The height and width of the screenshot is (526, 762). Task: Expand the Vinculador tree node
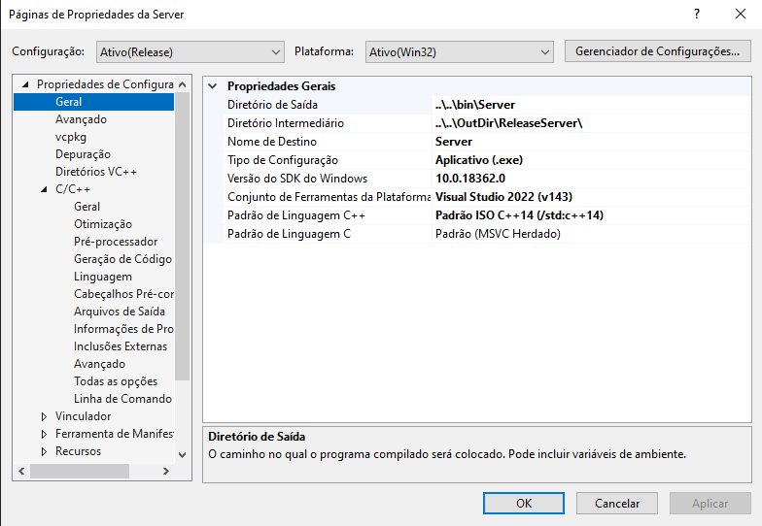point(44,416)
